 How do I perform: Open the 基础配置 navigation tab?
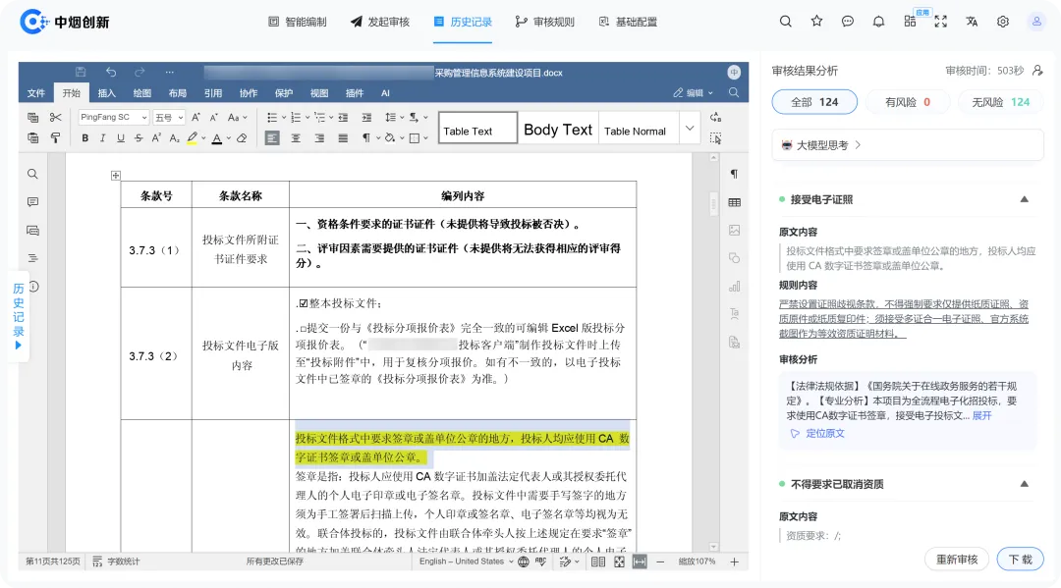coord(627,22)
